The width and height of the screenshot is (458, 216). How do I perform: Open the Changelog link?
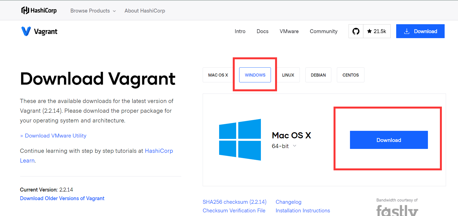[x=288, y=202]
